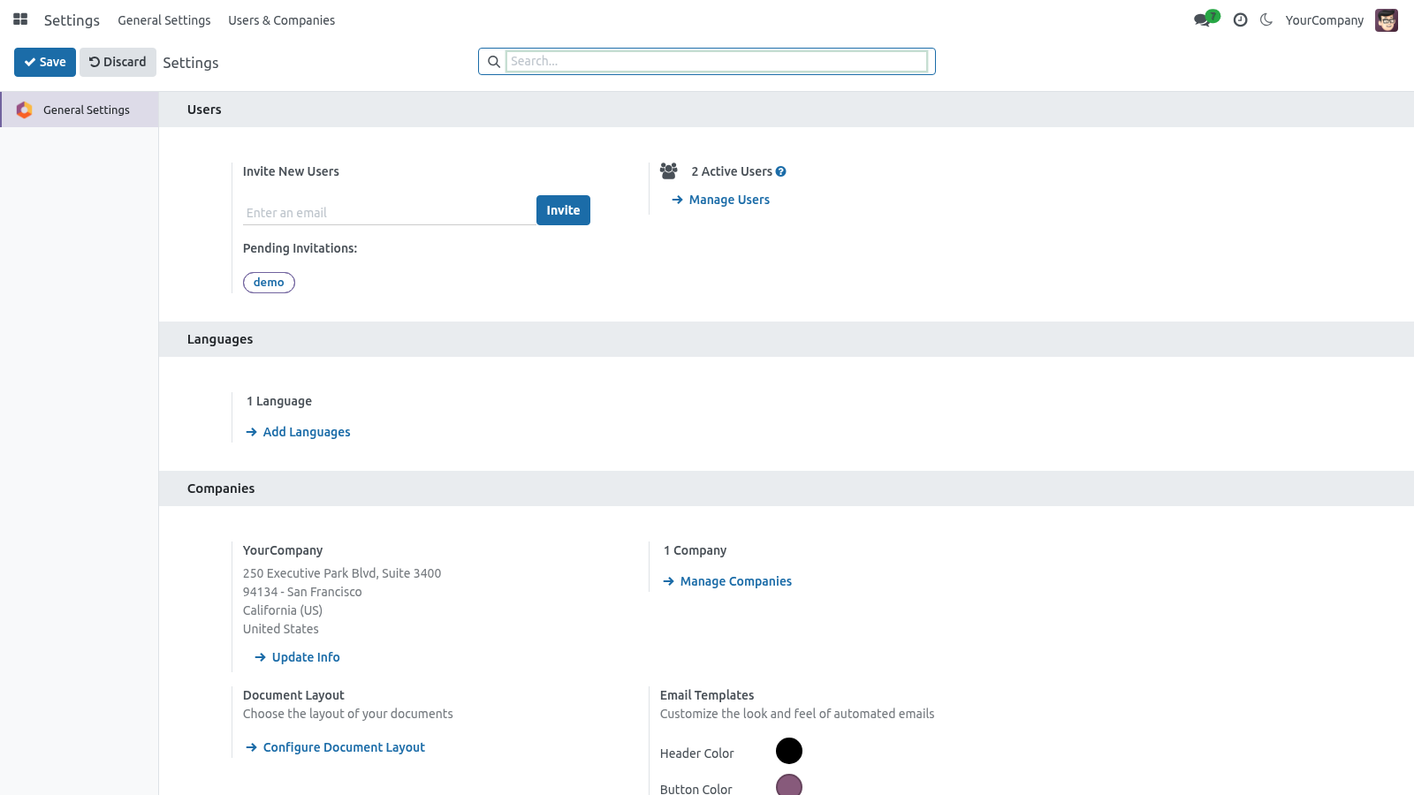1414x795 pixels.
Task: Pick the purple Button Color swatch
Action: pos(789,785)
